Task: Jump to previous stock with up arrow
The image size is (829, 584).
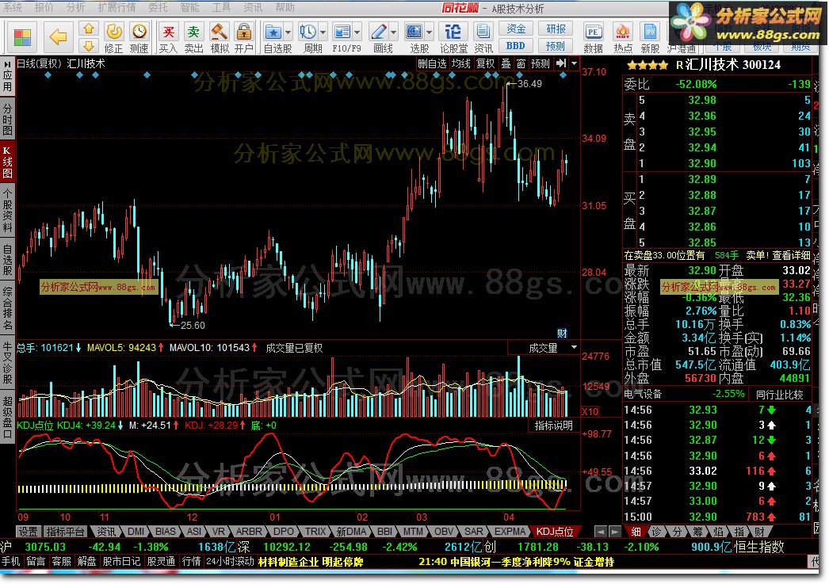Action: pyautogui.click(x=89, y=29)
